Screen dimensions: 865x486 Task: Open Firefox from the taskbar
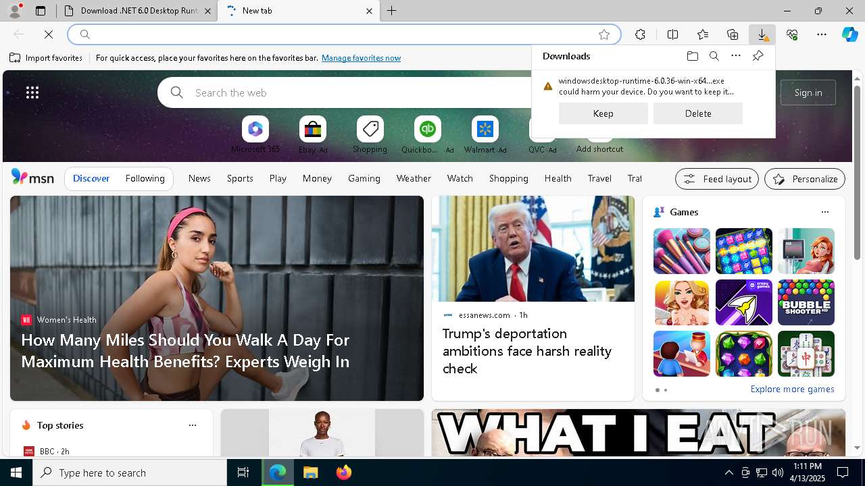344,473
